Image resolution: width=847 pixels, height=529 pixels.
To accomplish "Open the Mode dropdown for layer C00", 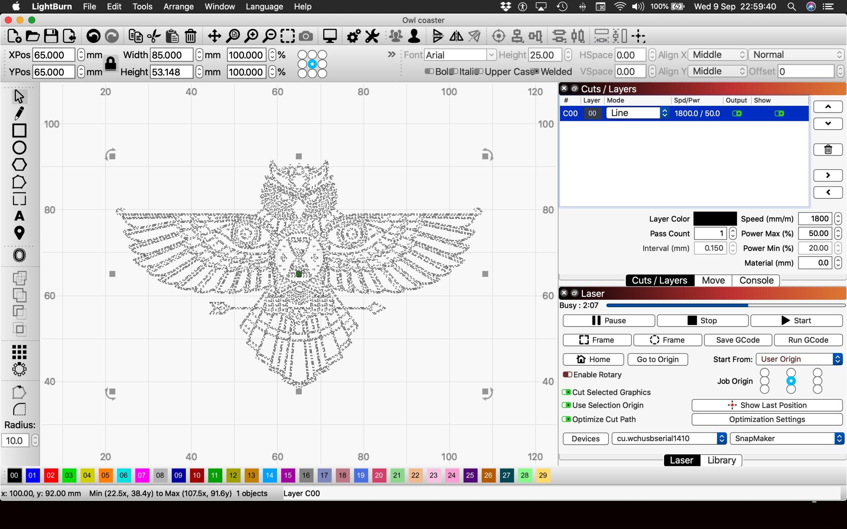I will tap(638, 113).
